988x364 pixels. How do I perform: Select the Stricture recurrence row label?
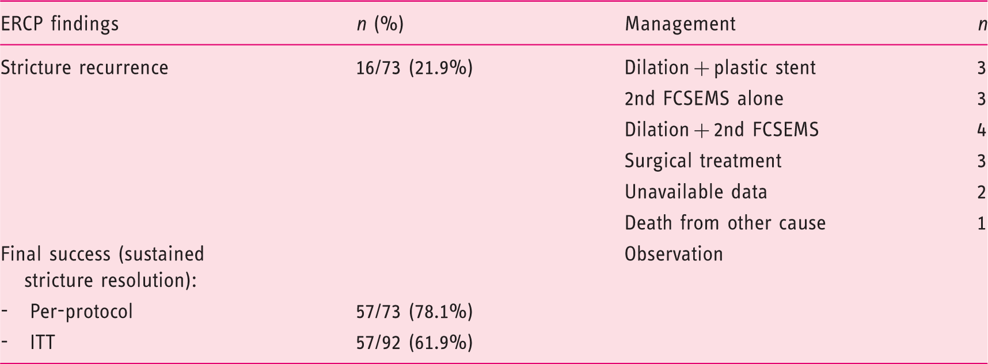(85, 67)
